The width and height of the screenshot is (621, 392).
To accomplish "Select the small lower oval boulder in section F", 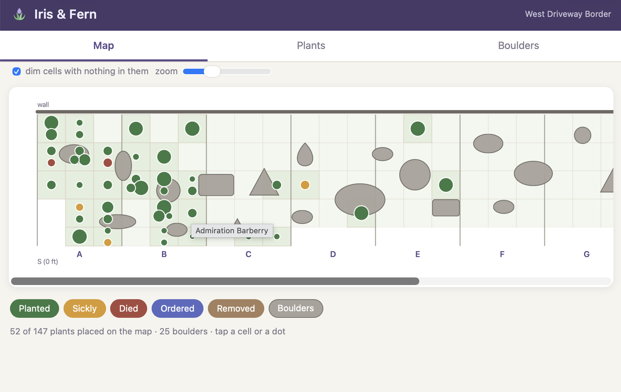I will tap(504, 207).
